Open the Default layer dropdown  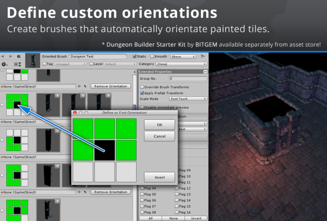click(x=120, y=64)
